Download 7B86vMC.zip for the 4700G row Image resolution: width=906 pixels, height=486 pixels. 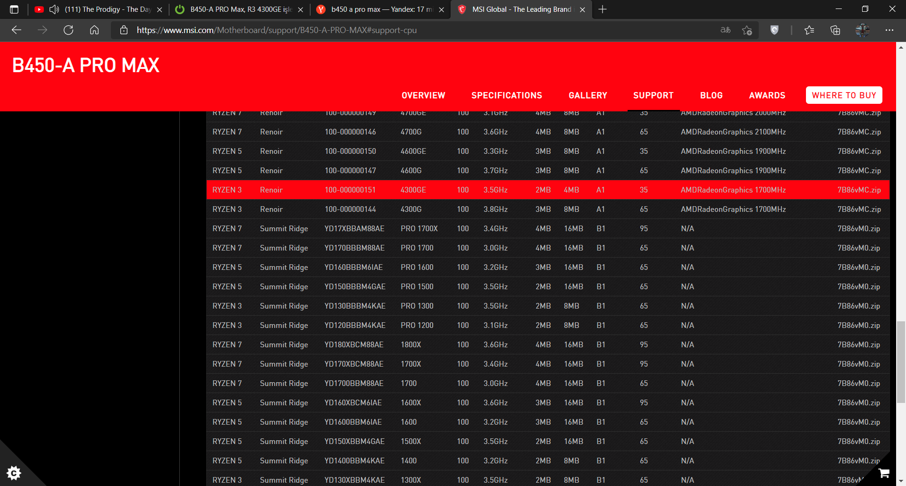click(x=859, y=132)
